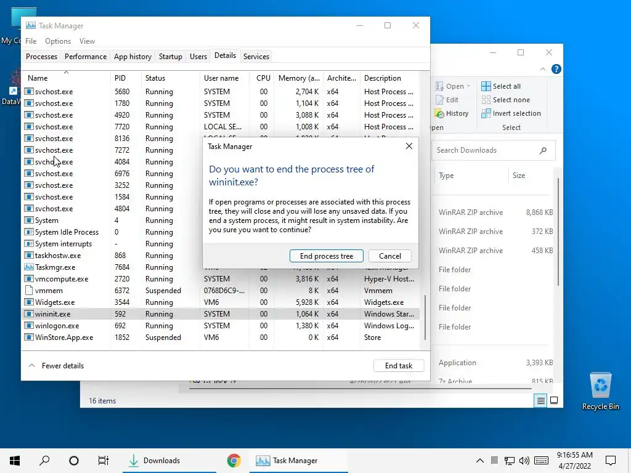The image size is (631, 473).
Task: Open the notification center icon
Action: 611,461
